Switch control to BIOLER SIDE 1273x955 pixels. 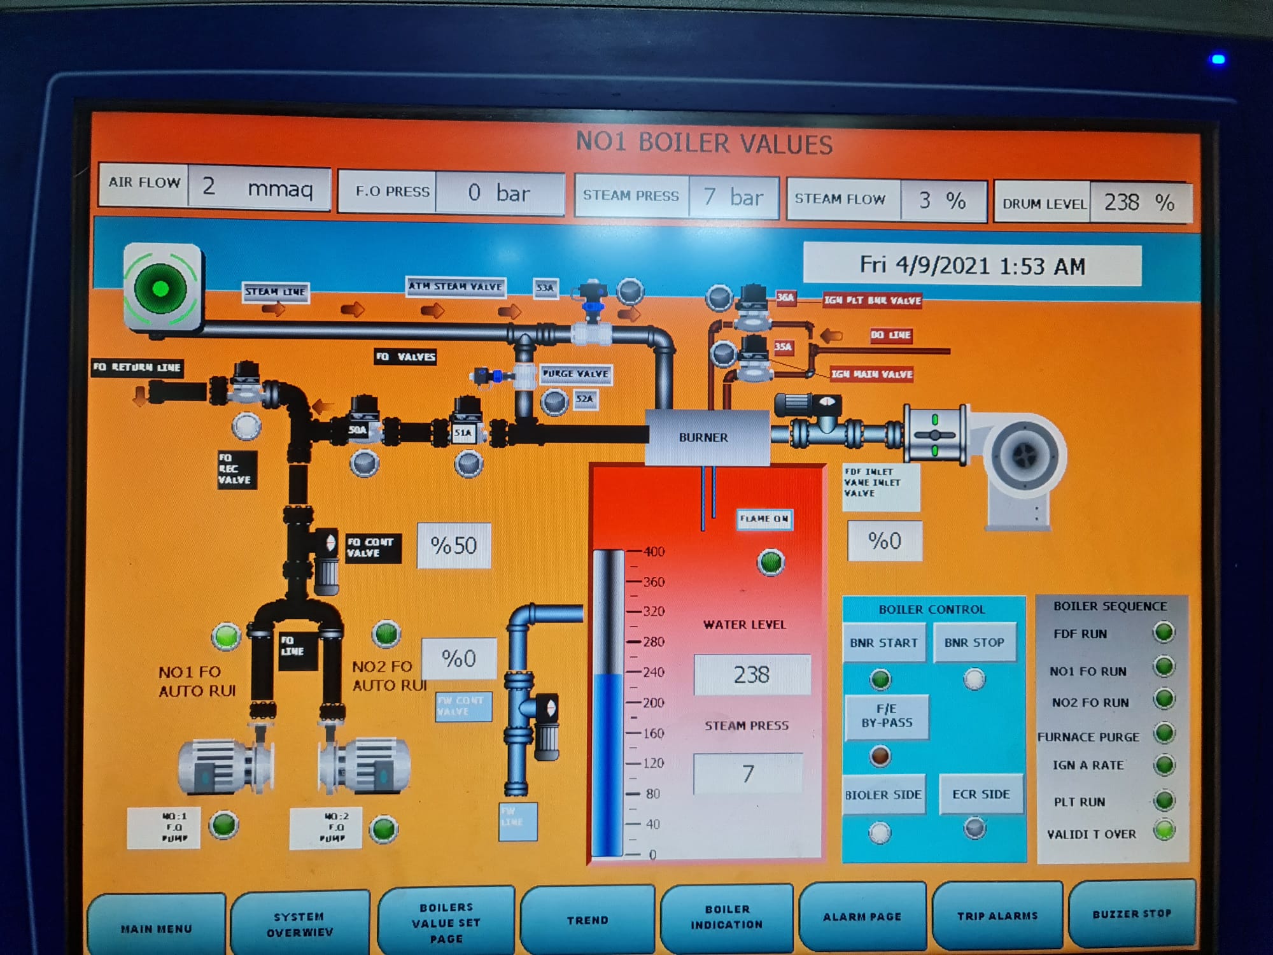[x=883, y=795]
